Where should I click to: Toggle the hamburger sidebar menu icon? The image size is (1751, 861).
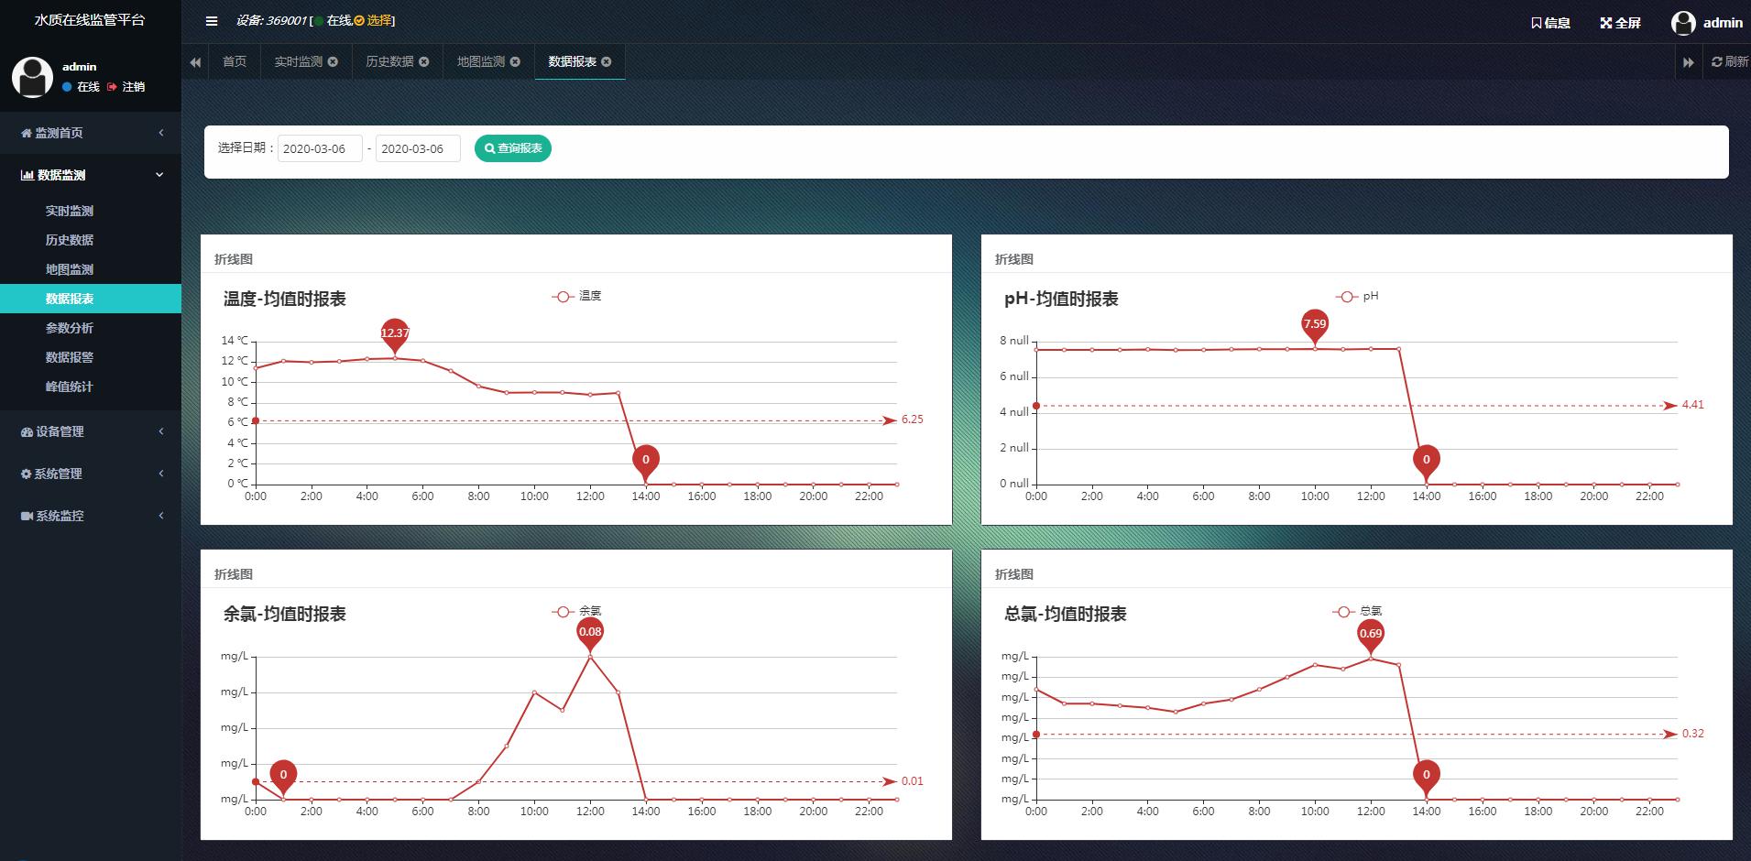pyautogui.click(x=212, y=21)
